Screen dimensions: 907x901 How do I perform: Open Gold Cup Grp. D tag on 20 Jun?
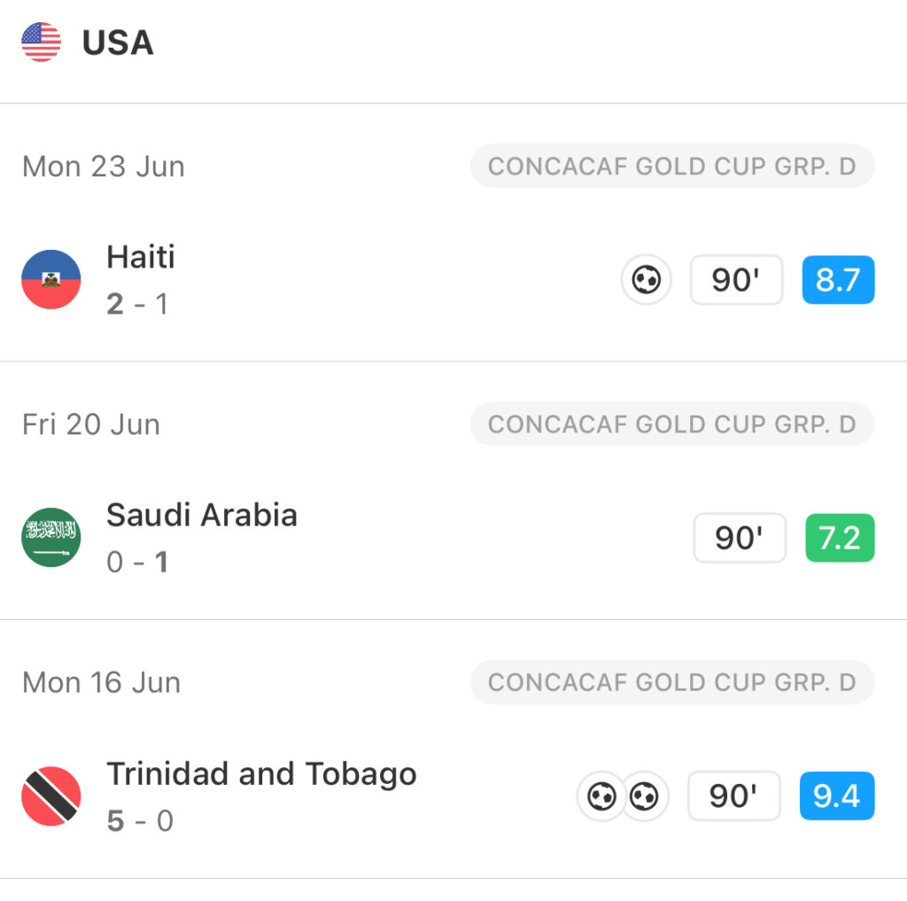672,424
